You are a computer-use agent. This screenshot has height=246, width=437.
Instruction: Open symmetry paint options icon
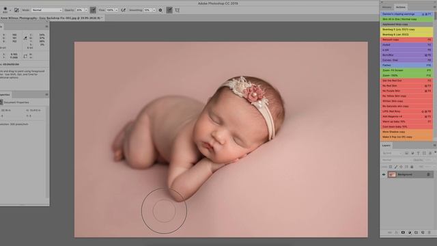[x=178, y=10]
